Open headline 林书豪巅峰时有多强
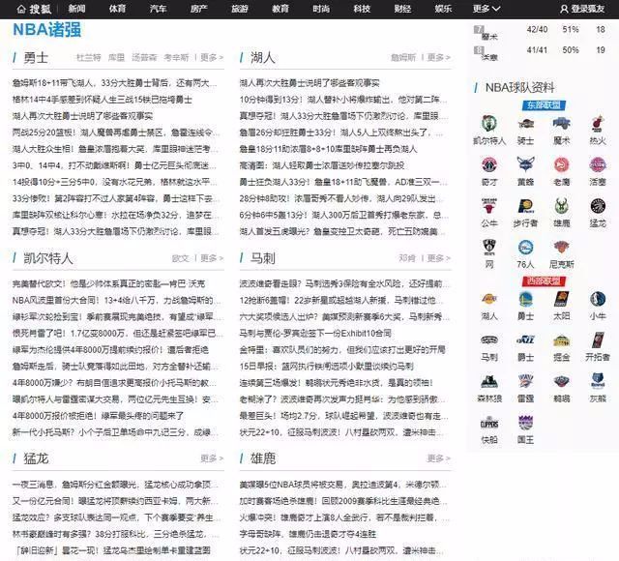The width and height of the screenshot is (619, 561). pos(115,534)
